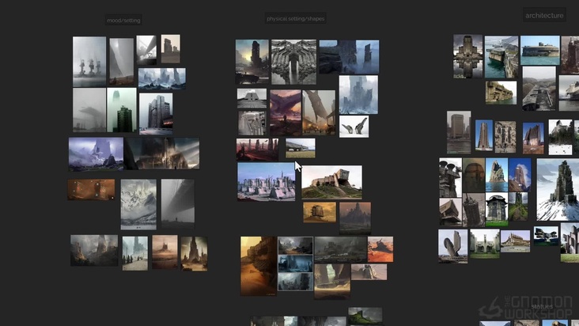This screenshot has width=579, height=326.
Task: Choose blue-sky city of blocky grey towers
Action: (x=267, y=182)
